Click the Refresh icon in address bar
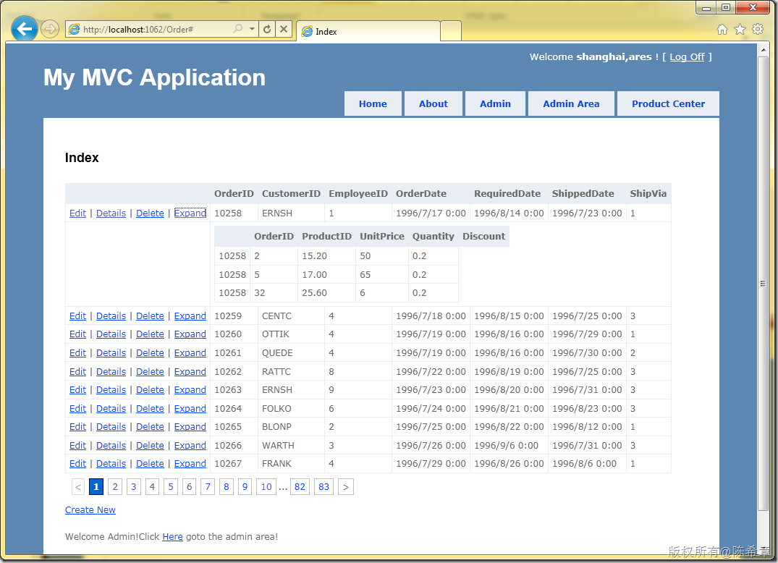 coord(267,29)
